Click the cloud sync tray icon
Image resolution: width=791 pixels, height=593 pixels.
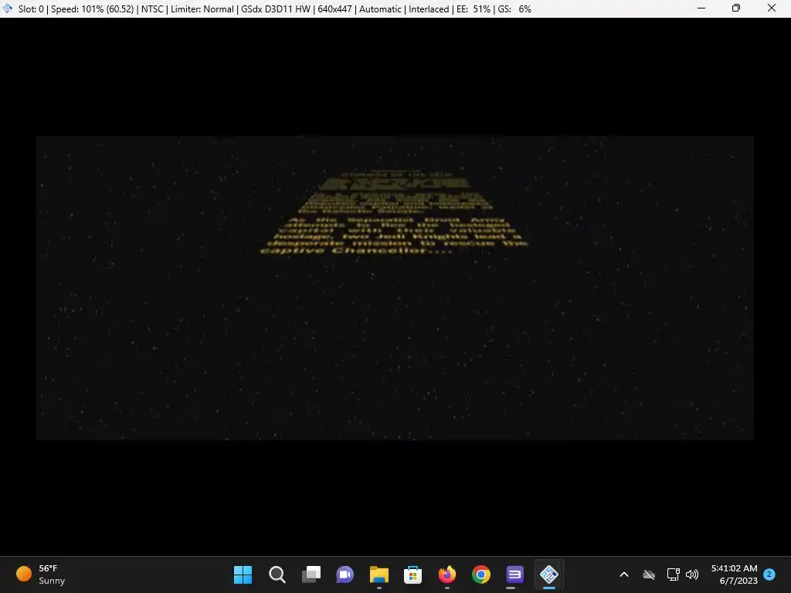pos(649,574)
